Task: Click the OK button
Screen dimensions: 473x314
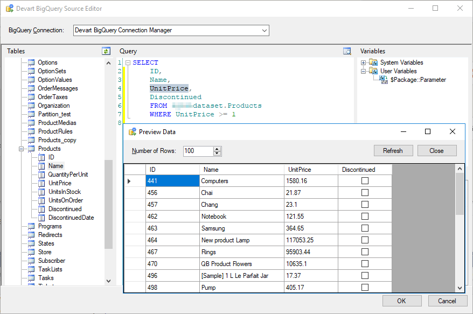Action: [402, 301]
